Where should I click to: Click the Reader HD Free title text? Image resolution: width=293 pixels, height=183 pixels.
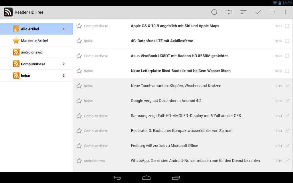coord(29,12)
